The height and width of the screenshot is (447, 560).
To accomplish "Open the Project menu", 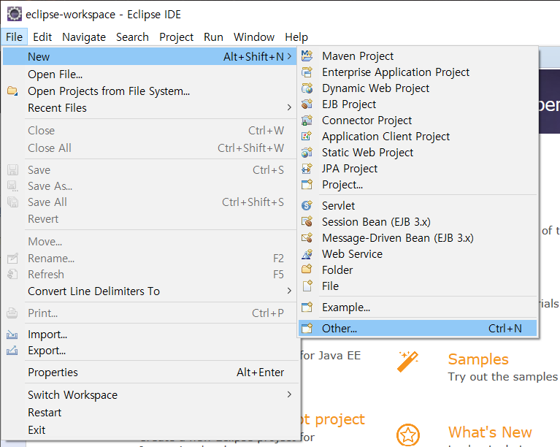I will point(177,37).
